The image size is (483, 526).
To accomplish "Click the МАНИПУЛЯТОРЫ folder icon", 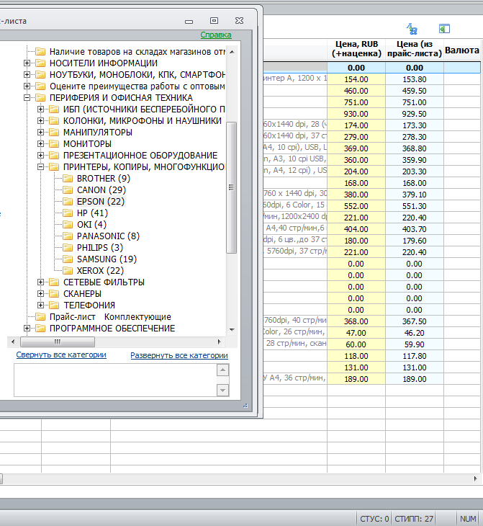I will point(54,132).
